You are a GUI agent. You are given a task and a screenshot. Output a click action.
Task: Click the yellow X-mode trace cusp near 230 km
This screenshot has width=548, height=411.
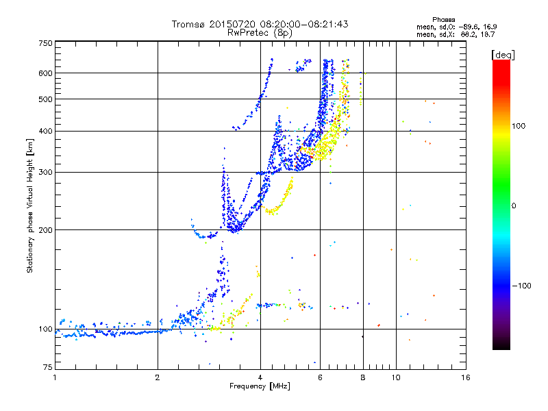pyautogui.click(x=271, y=211)
